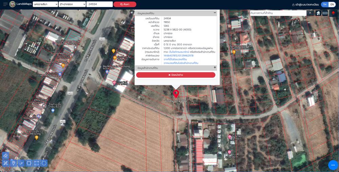The image size is (339, 172).
Task: Click the Sugarstory Khaoyai restaurant marker
Action: (x=63, y=65)
